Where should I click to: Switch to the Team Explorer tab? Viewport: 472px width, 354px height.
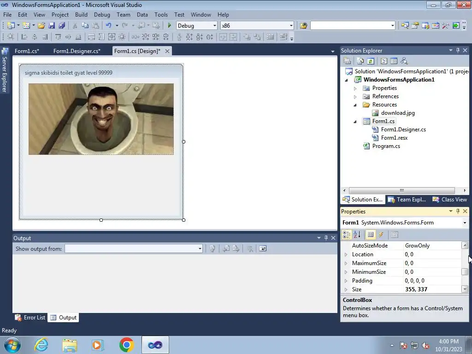click(407, 200)
